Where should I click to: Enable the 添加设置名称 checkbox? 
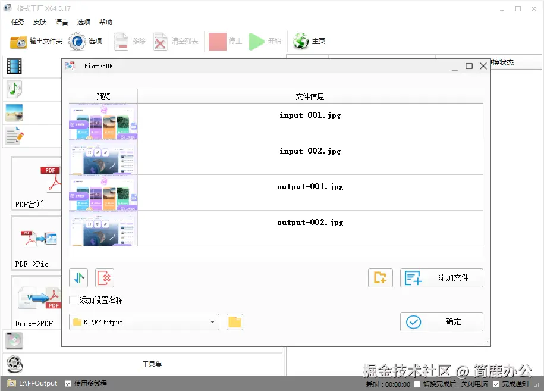(73, 300)
